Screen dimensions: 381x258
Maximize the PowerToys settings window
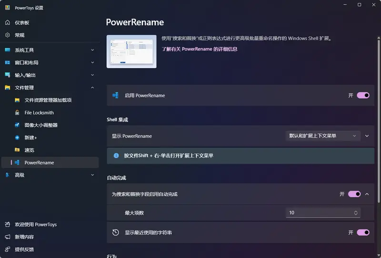pyautogui.click(x=359, y=5)
